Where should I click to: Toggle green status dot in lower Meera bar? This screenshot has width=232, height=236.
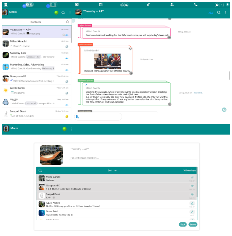pos(64,129)
